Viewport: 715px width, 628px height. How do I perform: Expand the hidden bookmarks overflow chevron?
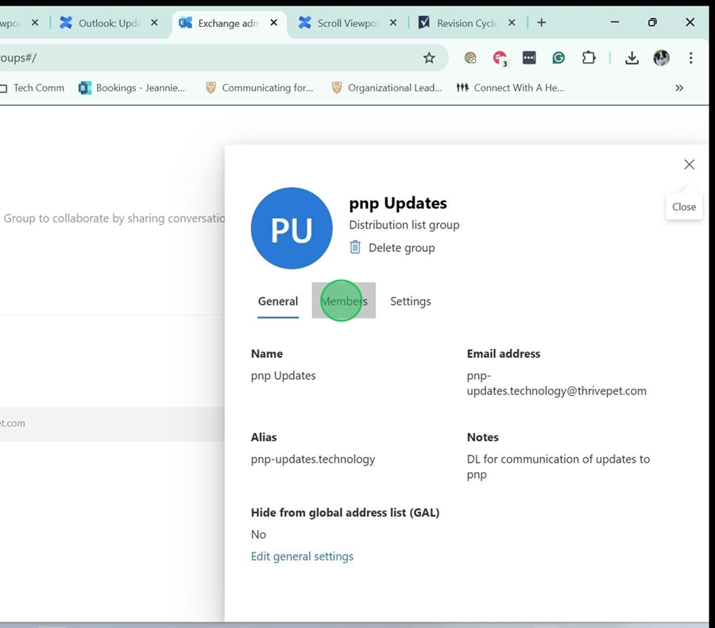[x=679, y=88]
